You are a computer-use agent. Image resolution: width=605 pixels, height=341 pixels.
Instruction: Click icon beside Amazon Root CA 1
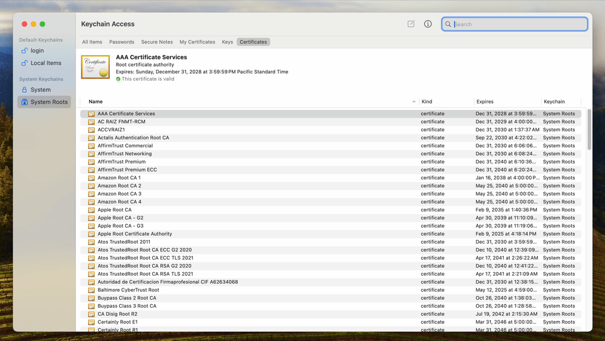pyautogui.click(x=91, y=177)
